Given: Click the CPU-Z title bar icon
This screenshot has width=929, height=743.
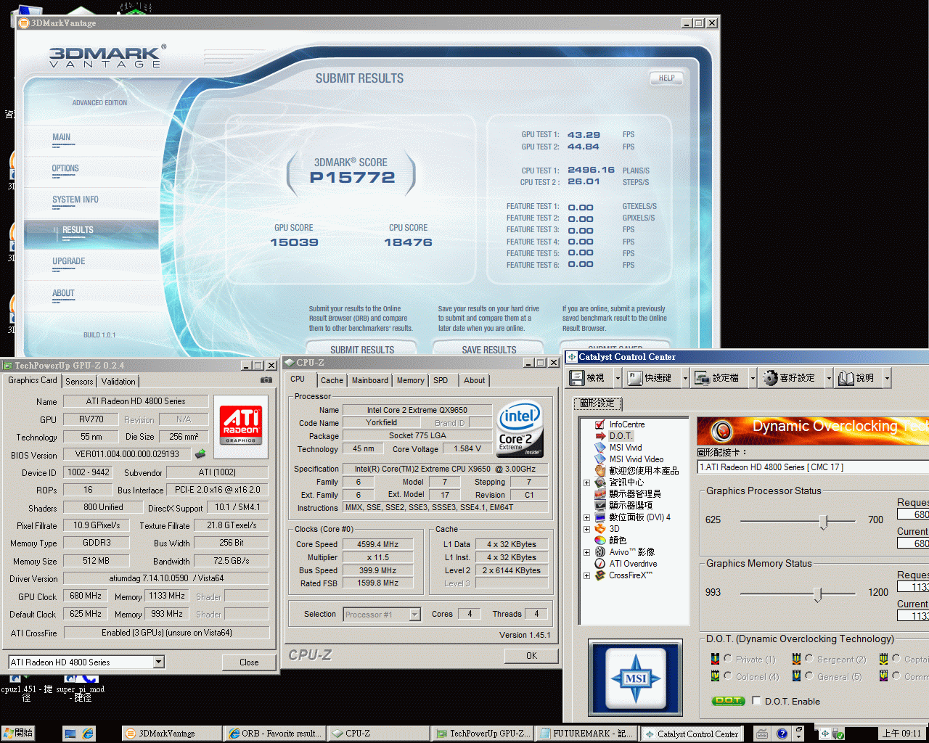Looking at the screenshot, I should pos(289,363).
